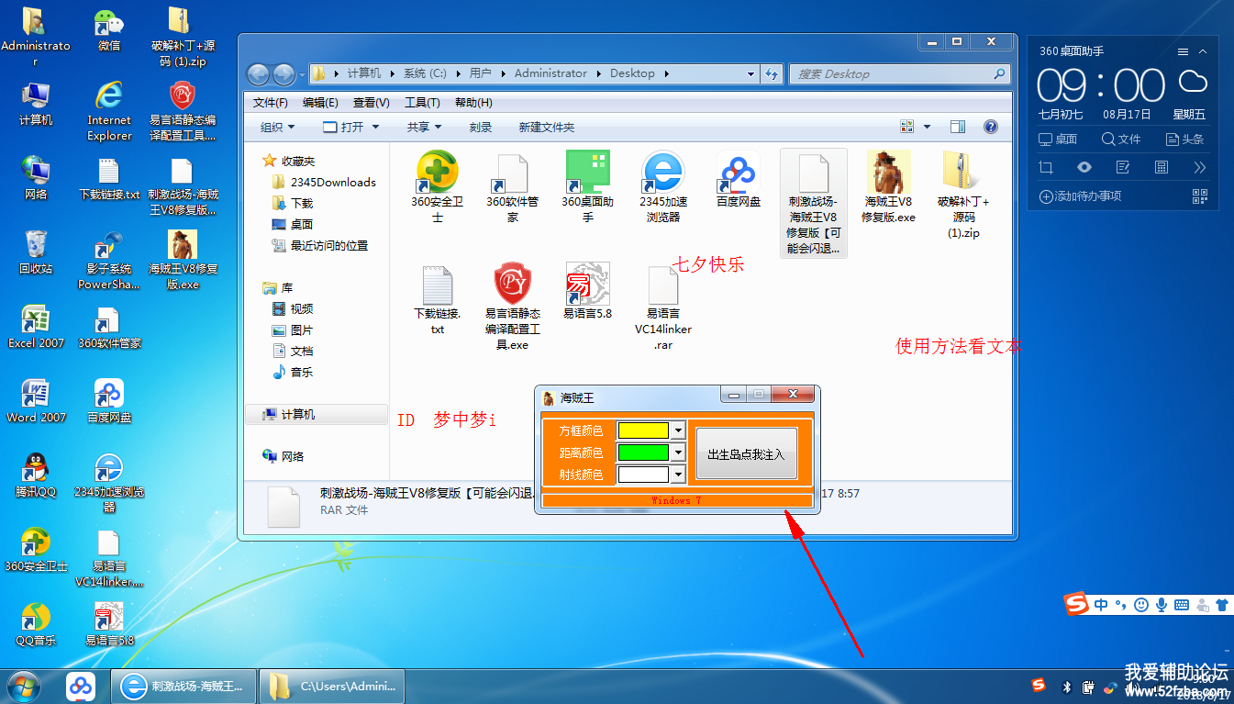Open the calculator icon in 360桌面助手
Image resolution: width=1234 pixels, height=704 pixels.
(x=1162, y=167)
